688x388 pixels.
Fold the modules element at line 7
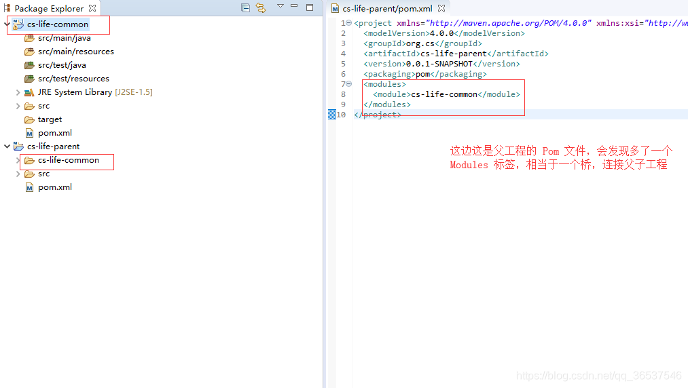(349, 83)
